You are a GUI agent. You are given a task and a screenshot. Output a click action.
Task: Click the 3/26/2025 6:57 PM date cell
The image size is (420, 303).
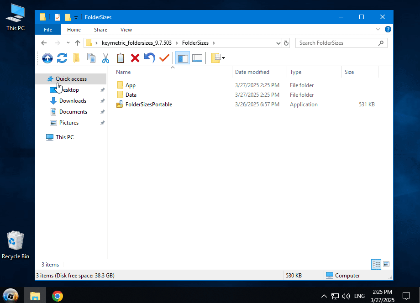tap(257, 104)
